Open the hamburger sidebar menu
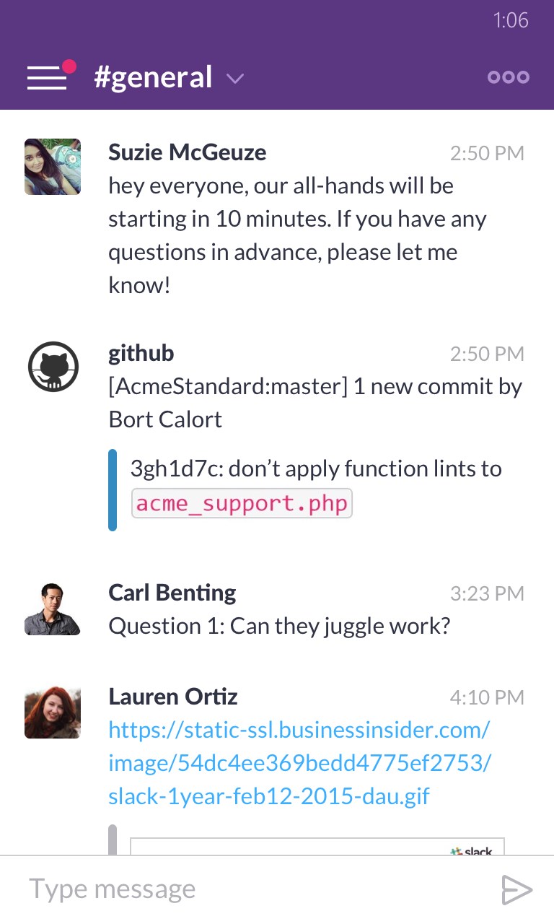 (46, 77)
